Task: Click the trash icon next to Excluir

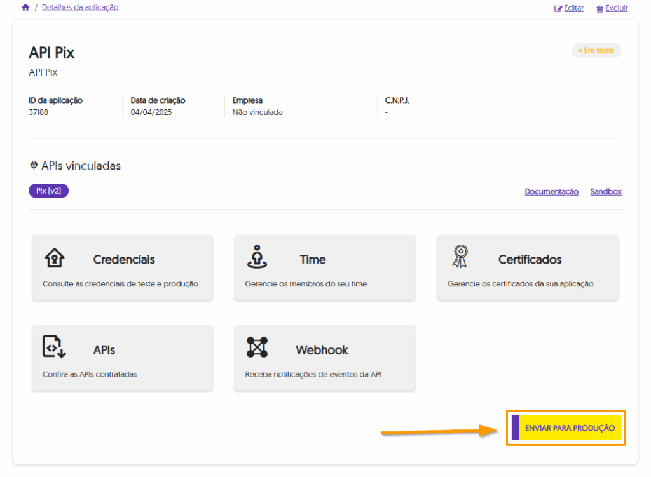Action: (x=600, y=9)
